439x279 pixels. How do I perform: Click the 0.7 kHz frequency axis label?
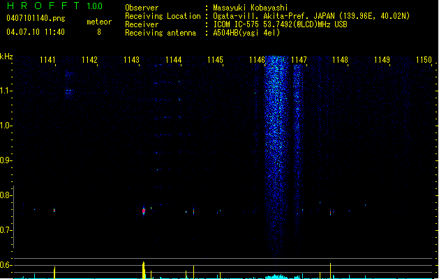coord(6,230)
